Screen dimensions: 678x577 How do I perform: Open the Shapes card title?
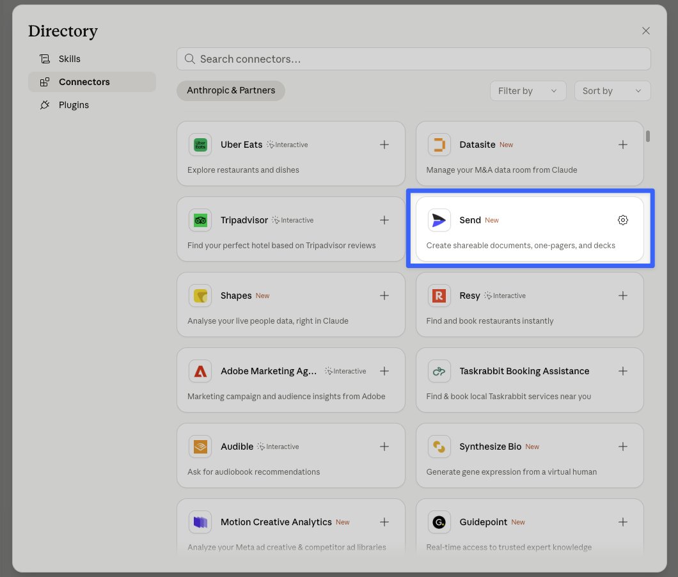pyautogui.click(x=236, y=296)
